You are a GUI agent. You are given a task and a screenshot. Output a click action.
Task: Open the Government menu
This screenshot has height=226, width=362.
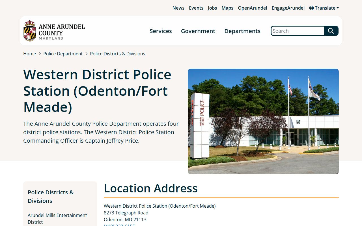pos(198,31)
